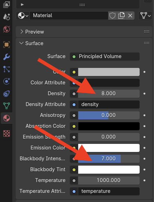This screenshot has width=154, height=202.
Task: Toggle the fake user shield for Material
Action: (x=112, y=16)
